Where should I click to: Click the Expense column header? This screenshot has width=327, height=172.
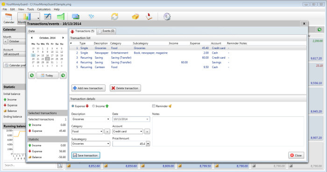[x=195, y=43]
